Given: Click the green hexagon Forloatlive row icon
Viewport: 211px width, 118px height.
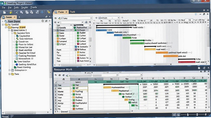Looking at the screenshot, I should coord(75,28).
